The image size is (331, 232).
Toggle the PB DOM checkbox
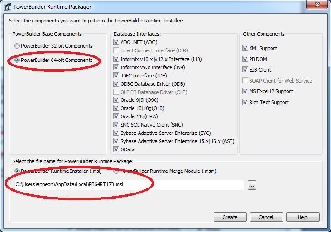click(x=246, y=59)
